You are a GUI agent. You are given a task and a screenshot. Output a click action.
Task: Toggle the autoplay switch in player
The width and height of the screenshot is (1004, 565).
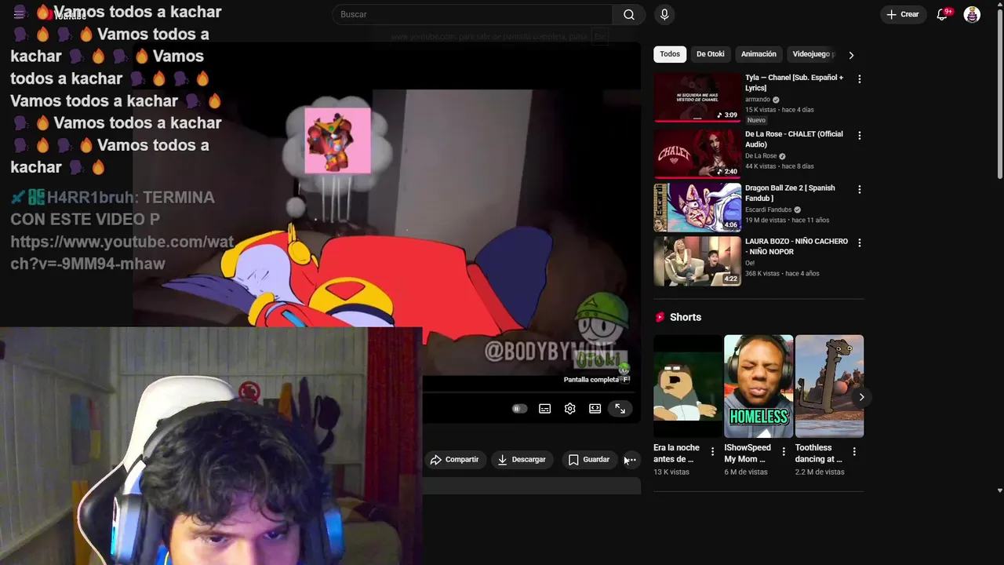click(x=519, y=409)
